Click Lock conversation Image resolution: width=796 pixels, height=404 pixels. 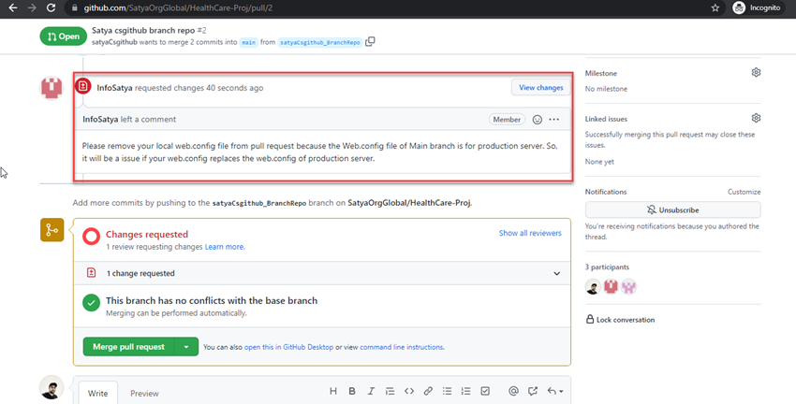coord(620,320)
